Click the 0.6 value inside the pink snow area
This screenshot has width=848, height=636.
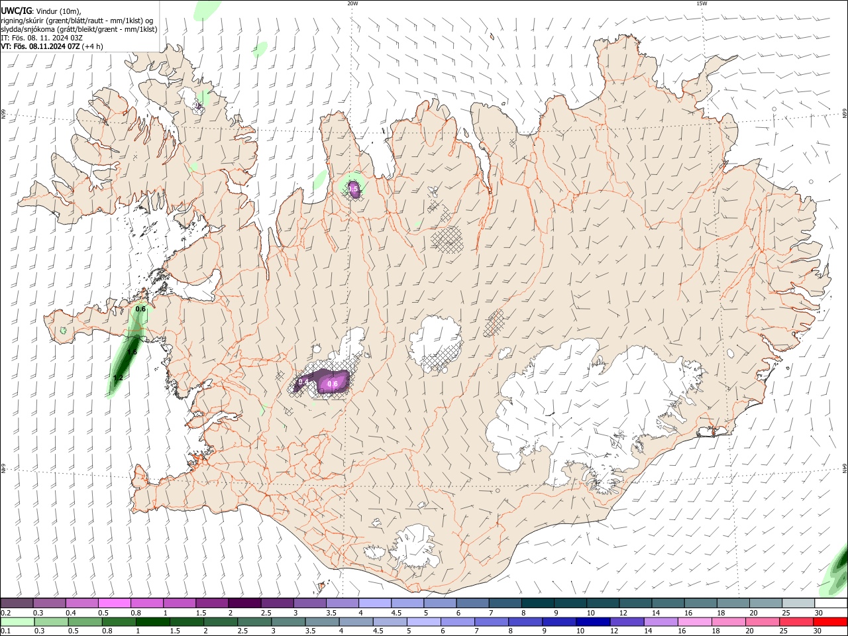click(333, 384)
